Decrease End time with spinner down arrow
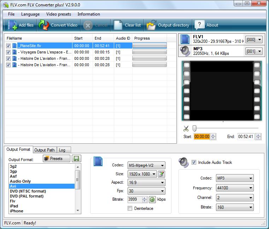This screenshot has width=269, height=229. (x=258, y=138)
